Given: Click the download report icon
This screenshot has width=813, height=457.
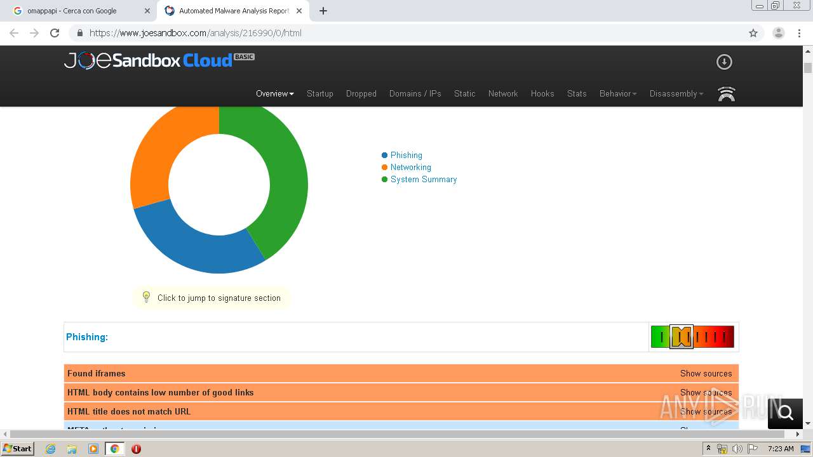Looking at the screenshot, I should coord(724,62).
